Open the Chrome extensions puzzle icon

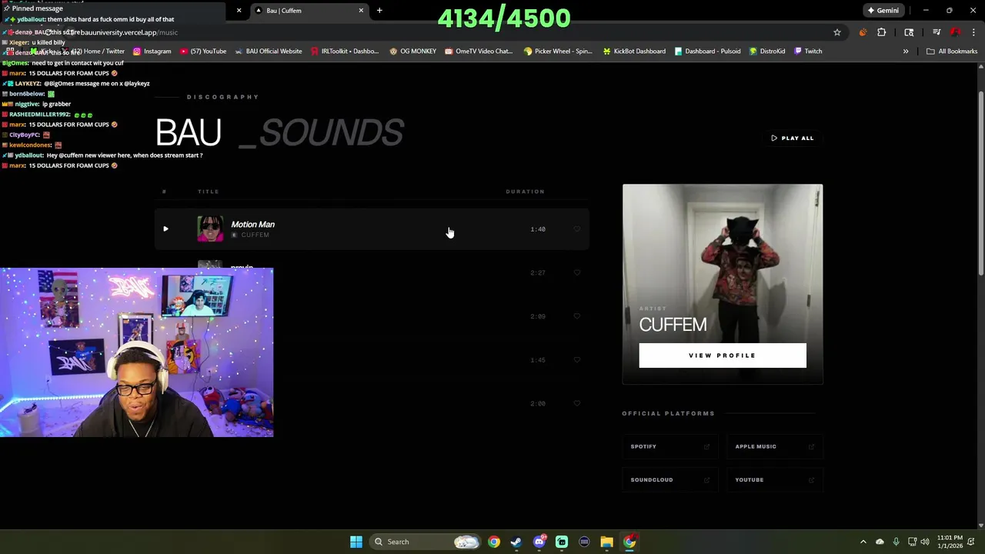coord(882,32)
